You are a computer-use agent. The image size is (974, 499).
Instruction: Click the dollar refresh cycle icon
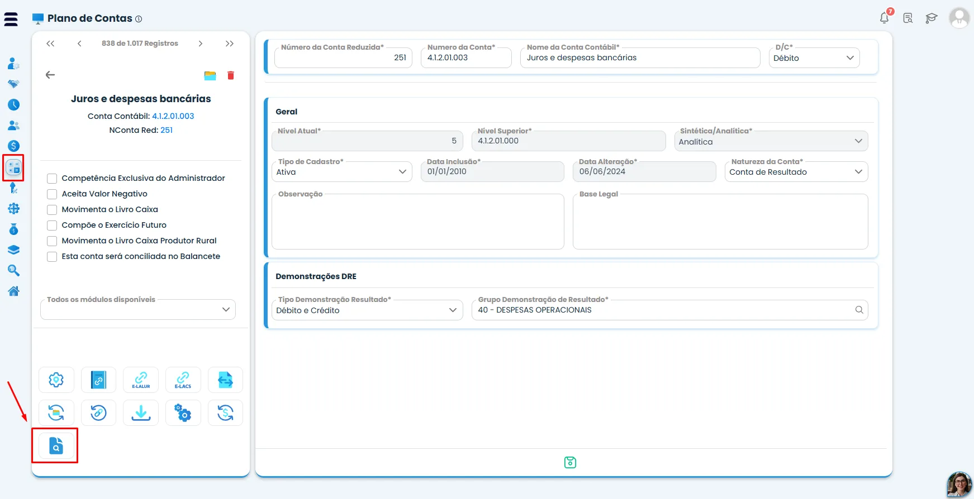point(225,413)
